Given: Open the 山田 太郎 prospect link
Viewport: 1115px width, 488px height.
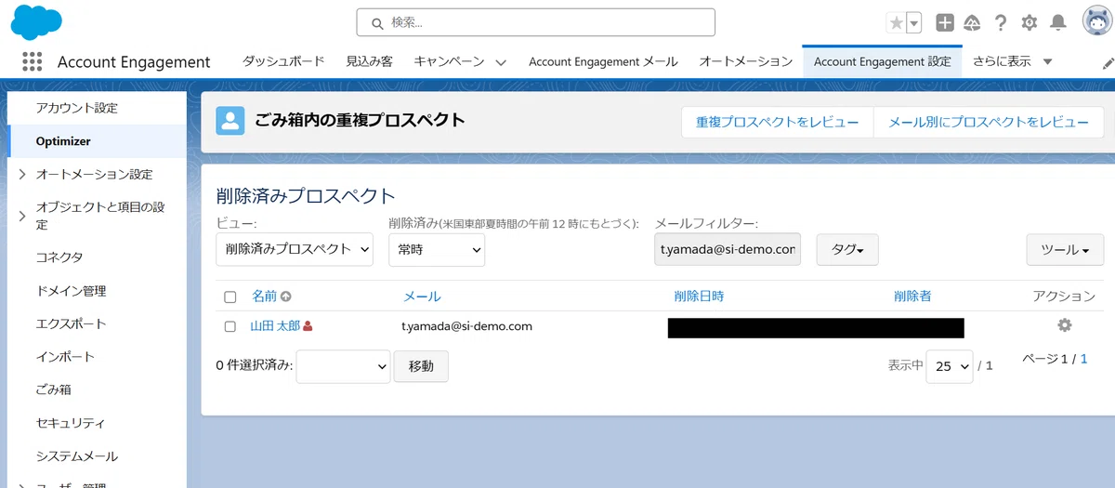Looking at the screenshot, I should point(275,326).
